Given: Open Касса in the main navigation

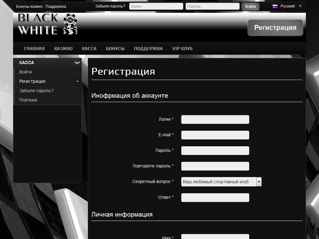Looking at the screenshot, I should (89, 49).
